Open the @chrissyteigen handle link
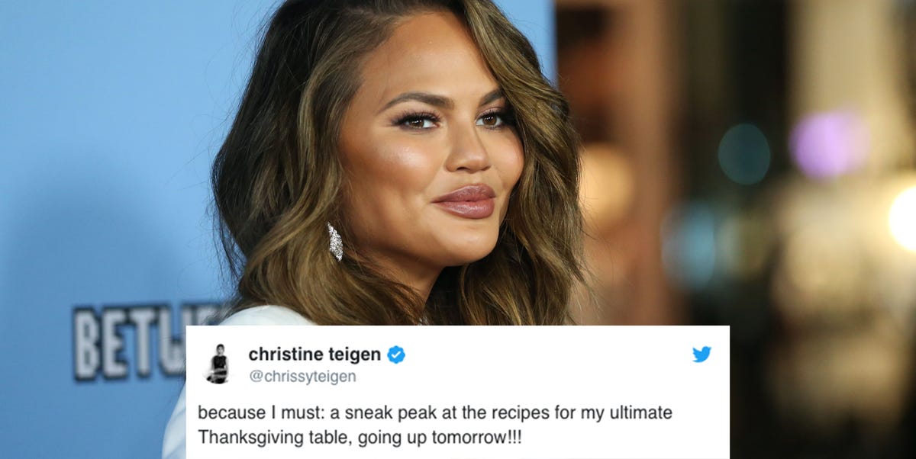 [302, 377]
